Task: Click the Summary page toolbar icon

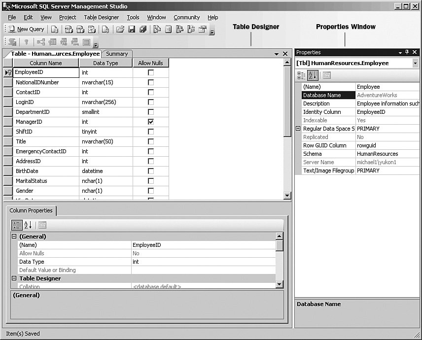Action: (168, 29)
